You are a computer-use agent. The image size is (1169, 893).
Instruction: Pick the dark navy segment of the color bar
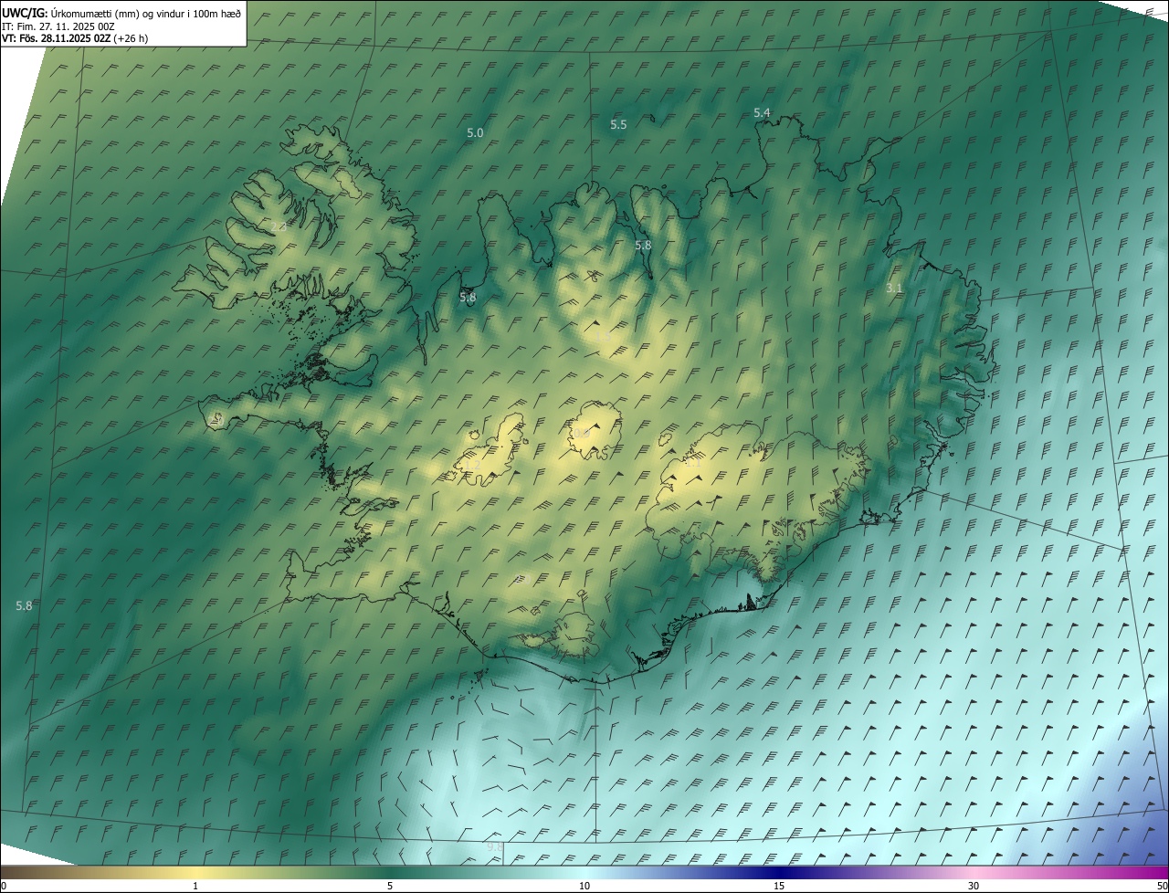779,872
